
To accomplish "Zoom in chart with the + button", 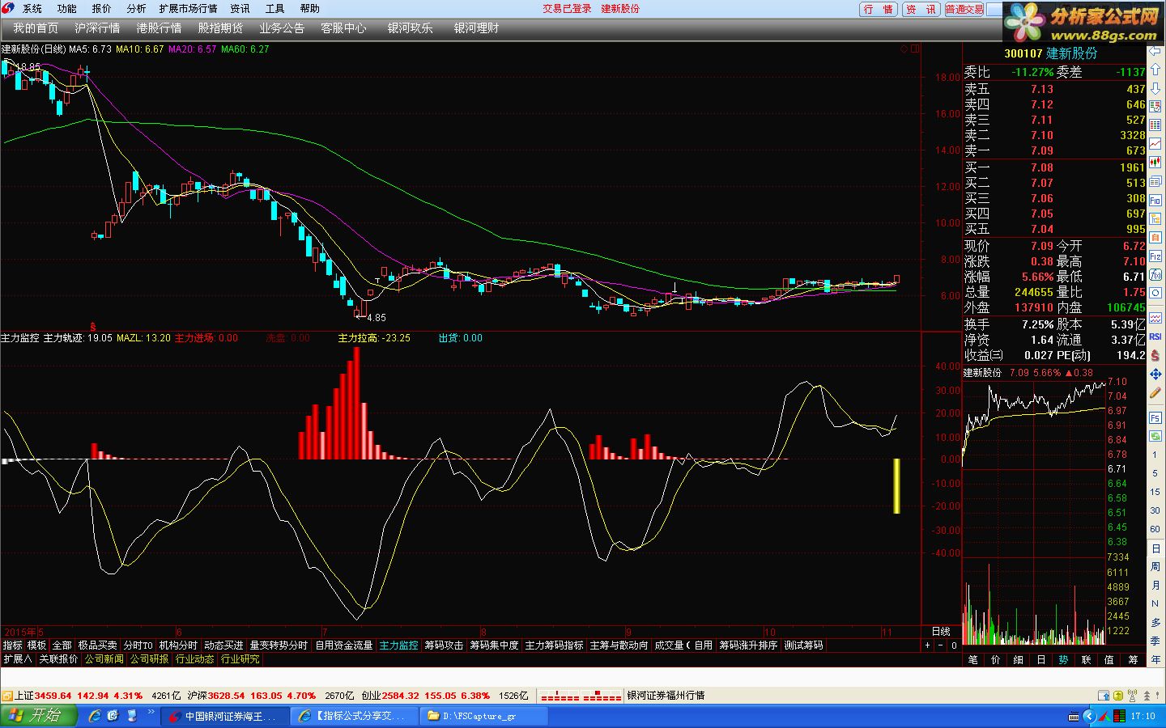I will point(928,645).
